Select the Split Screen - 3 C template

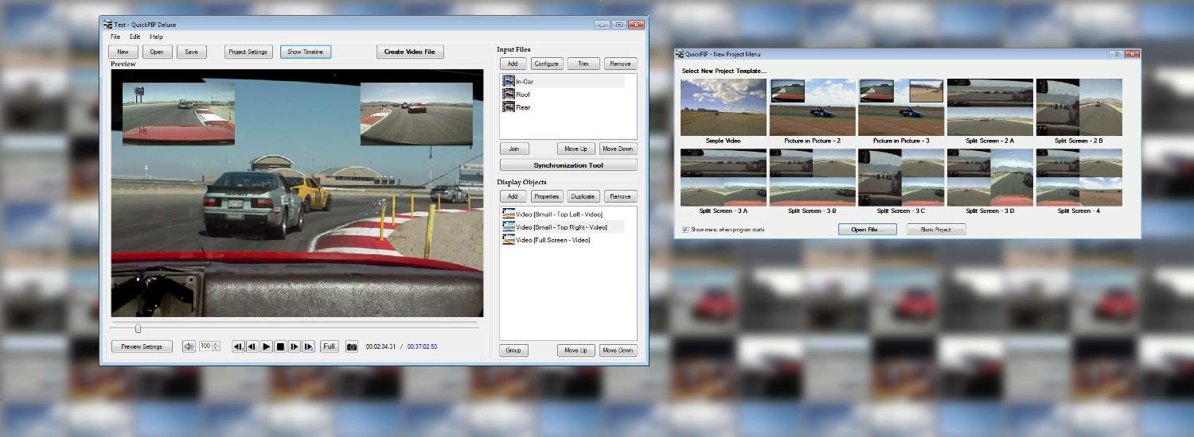pos(901,178)
